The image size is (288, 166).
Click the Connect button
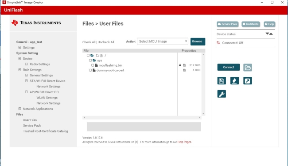(x=229, y=67)
